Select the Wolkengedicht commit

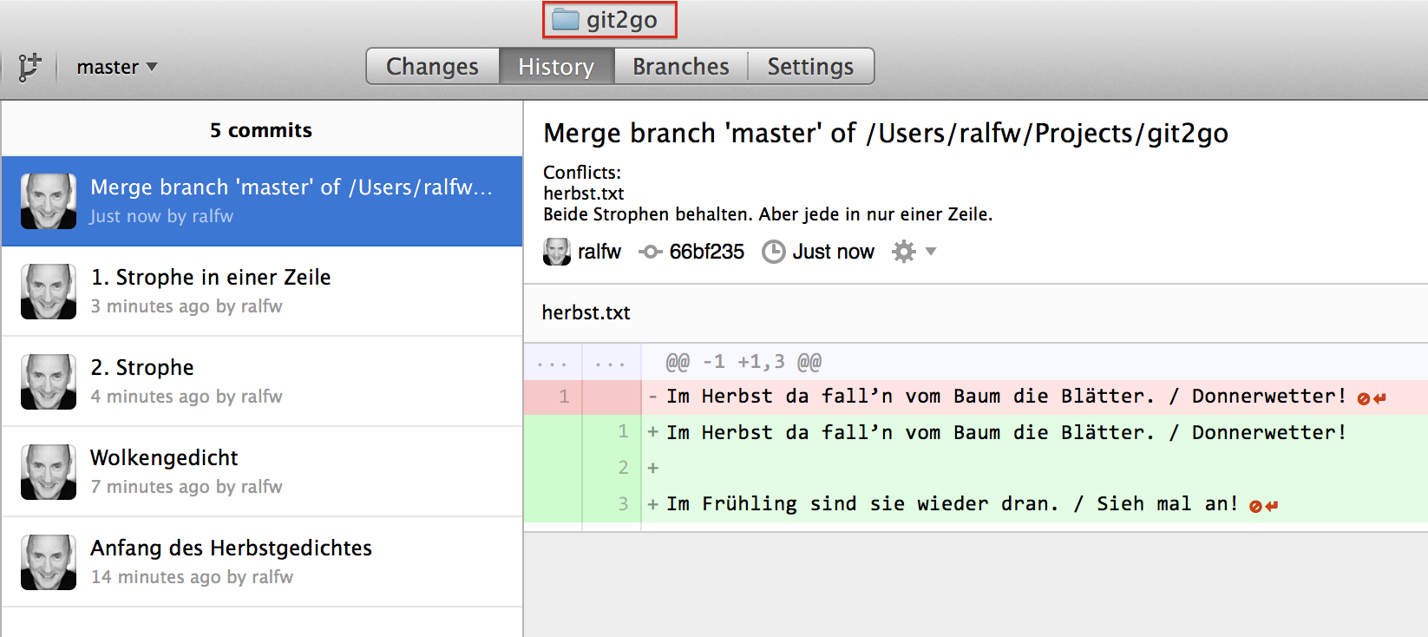point(262,472)
